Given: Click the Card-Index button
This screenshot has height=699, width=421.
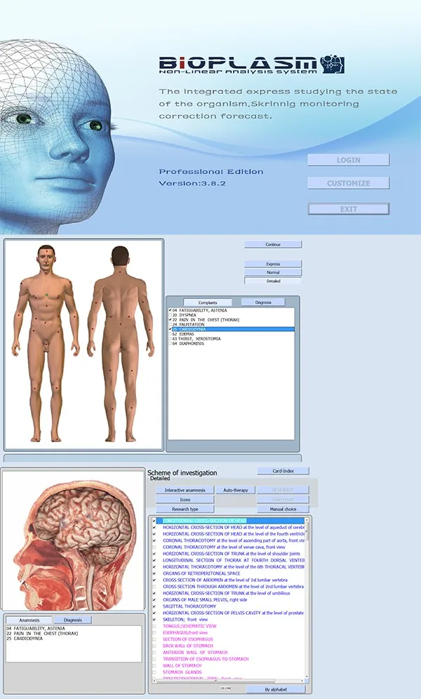Looking at the screenshot, I should tap(282, 471).
